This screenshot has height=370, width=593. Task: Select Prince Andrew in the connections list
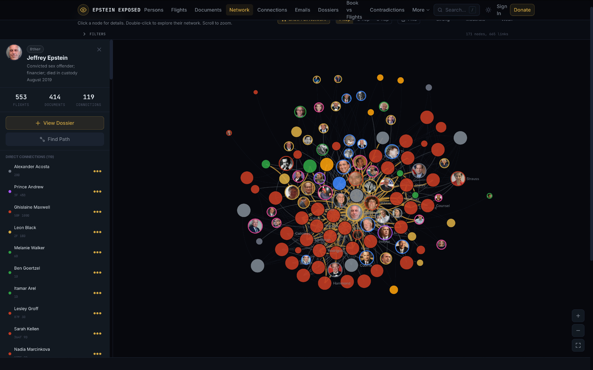tap(29, 187)
